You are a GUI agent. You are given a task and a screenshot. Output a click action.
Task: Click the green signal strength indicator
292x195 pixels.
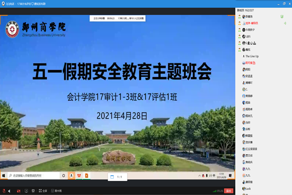pyautogui.click(x=215, y=191)
